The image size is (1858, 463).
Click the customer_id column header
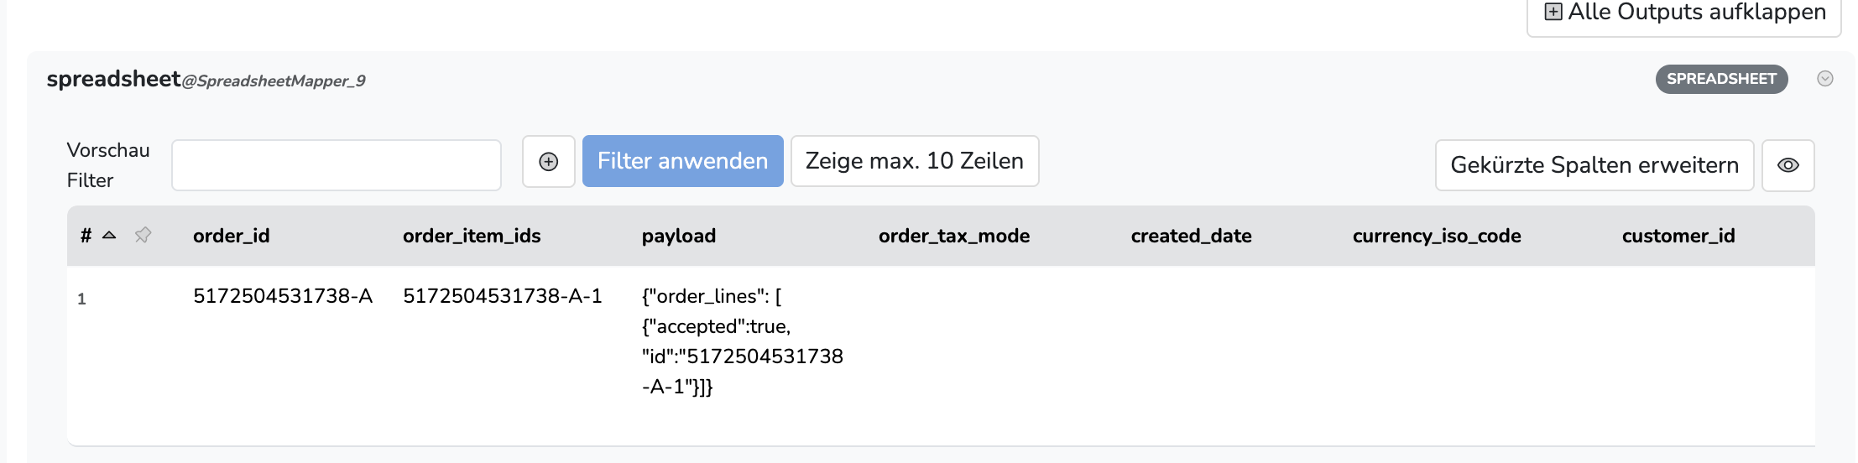point(1678,236)
